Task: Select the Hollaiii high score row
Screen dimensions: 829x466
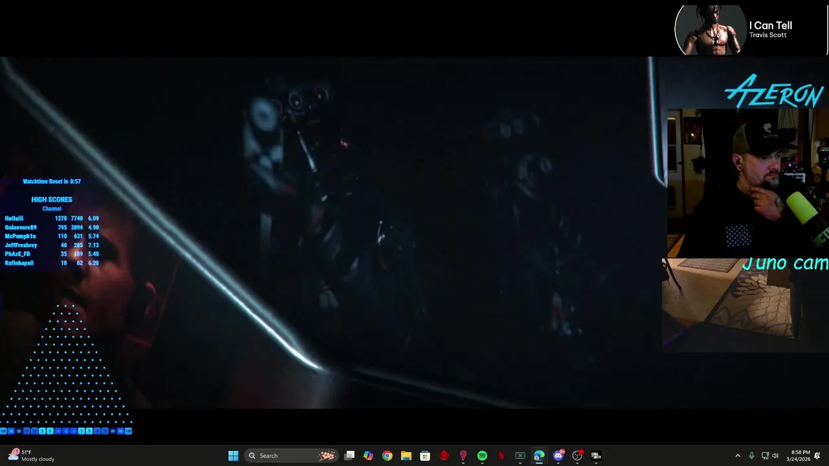Action: (x=52, y=219)
